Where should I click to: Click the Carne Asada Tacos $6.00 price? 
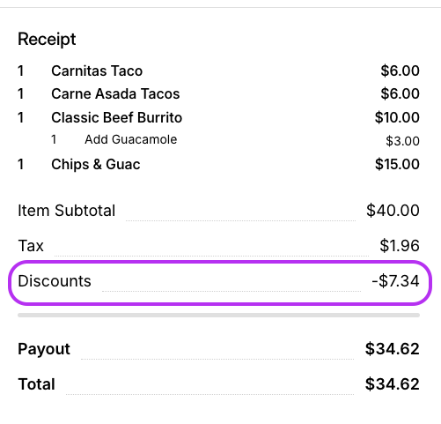[400, 93]
